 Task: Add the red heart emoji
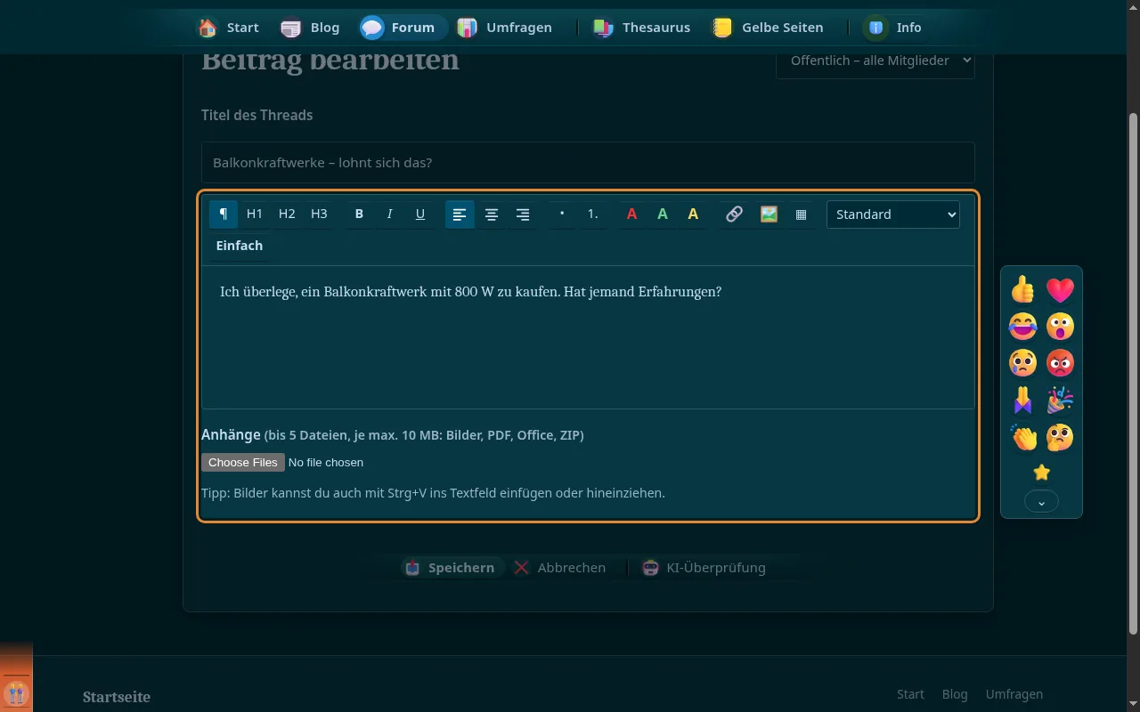tap(1060, 289)
